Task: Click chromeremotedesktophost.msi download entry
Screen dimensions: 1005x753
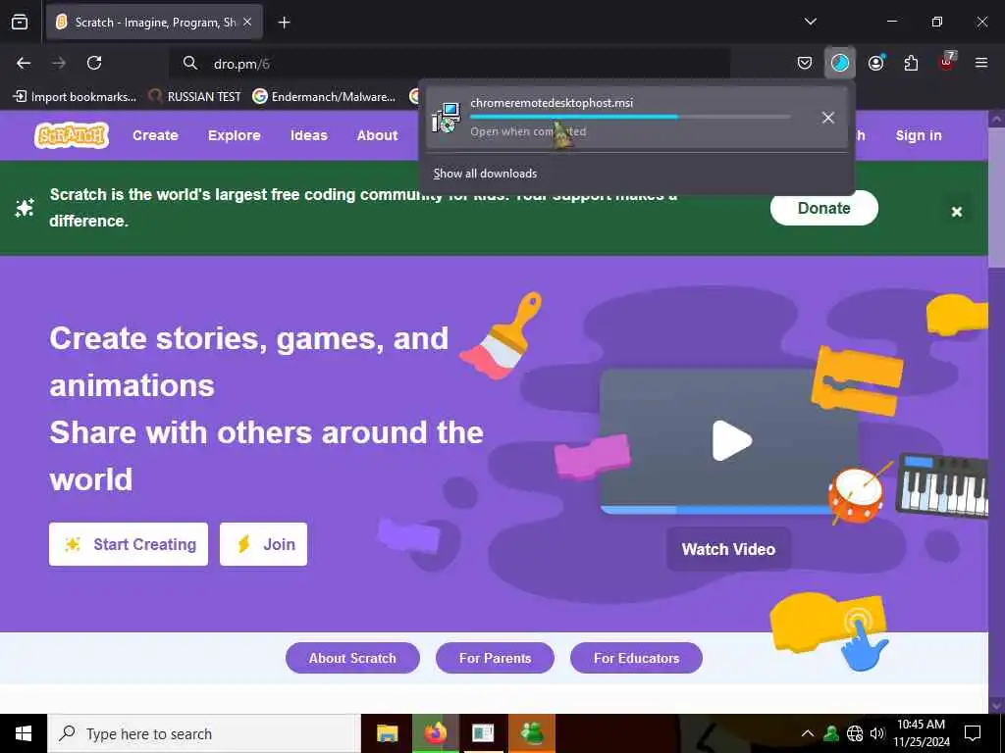Action: [x=636, y=118]
